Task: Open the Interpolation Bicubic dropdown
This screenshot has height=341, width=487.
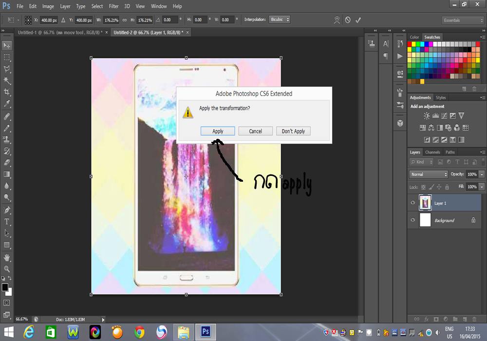Action: click(x=280, y=20)
